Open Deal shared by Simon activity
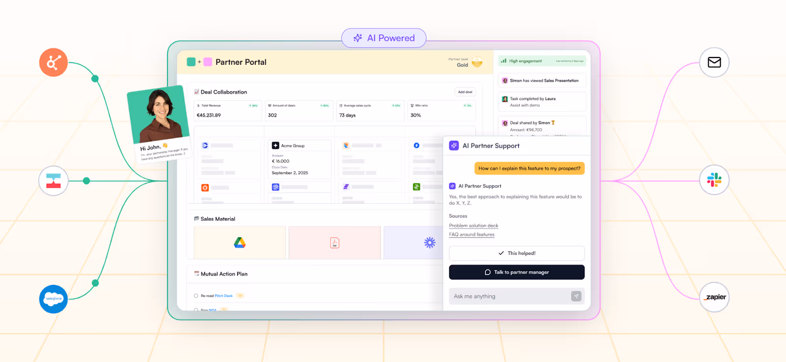The height and width of the screenshot is (362, 786). pyautogui.click(x=542, y=126)
